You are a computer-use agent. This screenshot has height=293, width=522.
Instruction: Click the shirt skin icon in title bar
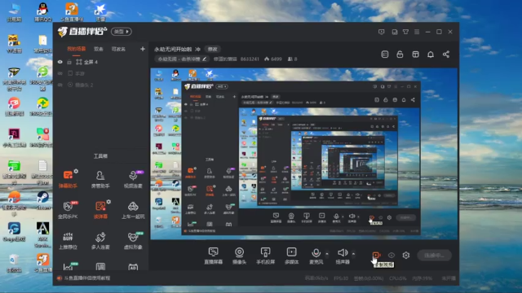(405, 32)
